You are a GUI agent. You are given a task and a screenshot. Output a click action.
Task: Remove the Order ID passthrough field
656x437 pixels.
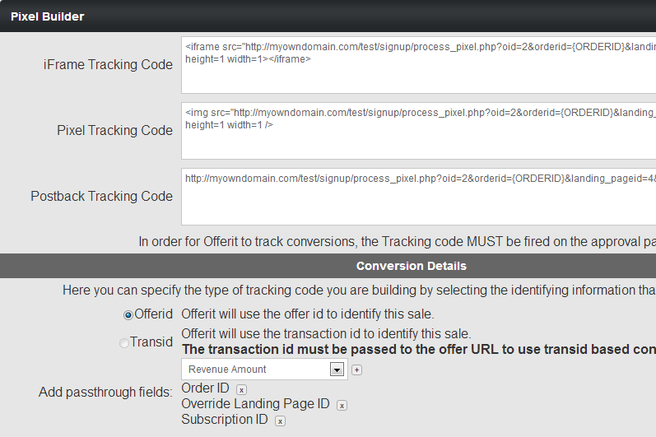click(241, 390)
